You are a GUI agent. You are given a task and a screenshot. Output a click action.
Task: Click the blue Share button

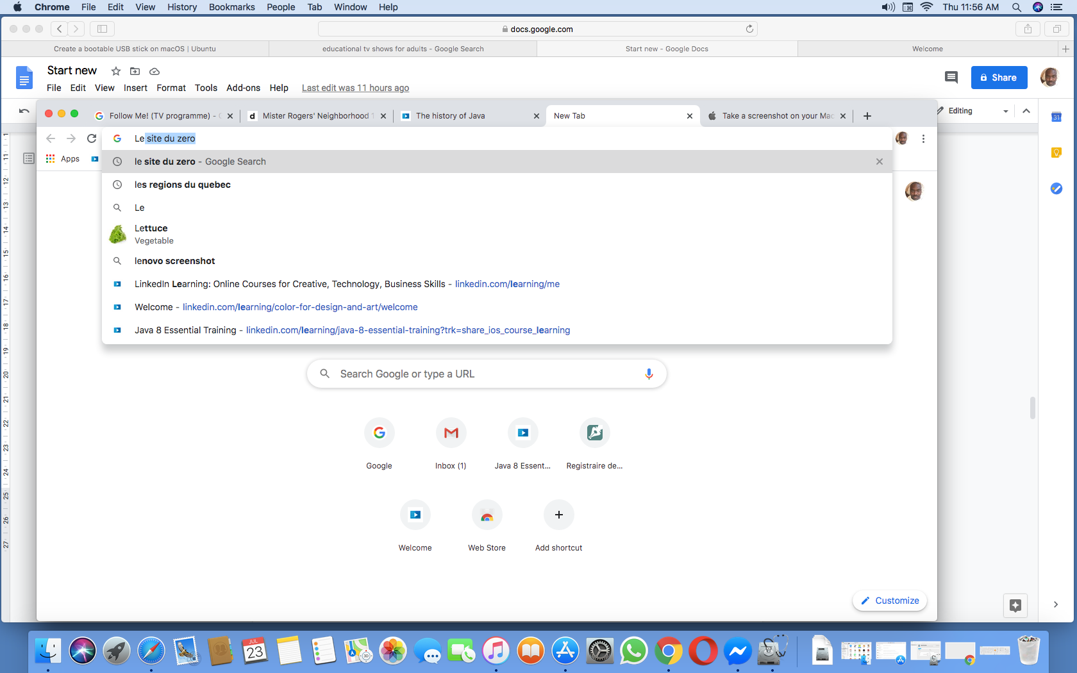[999, 78]
